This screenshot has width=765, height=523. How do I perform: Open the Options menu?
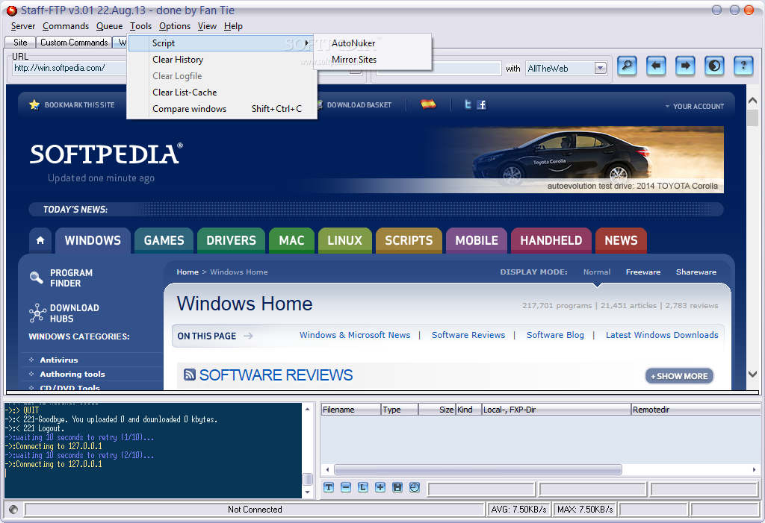174,26
